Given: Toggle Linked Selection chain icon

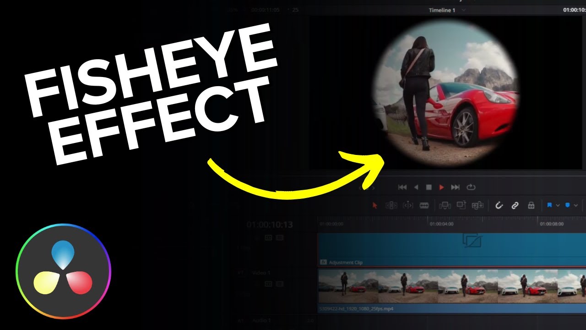Looking at the screenshot, I should coord(515,206).
